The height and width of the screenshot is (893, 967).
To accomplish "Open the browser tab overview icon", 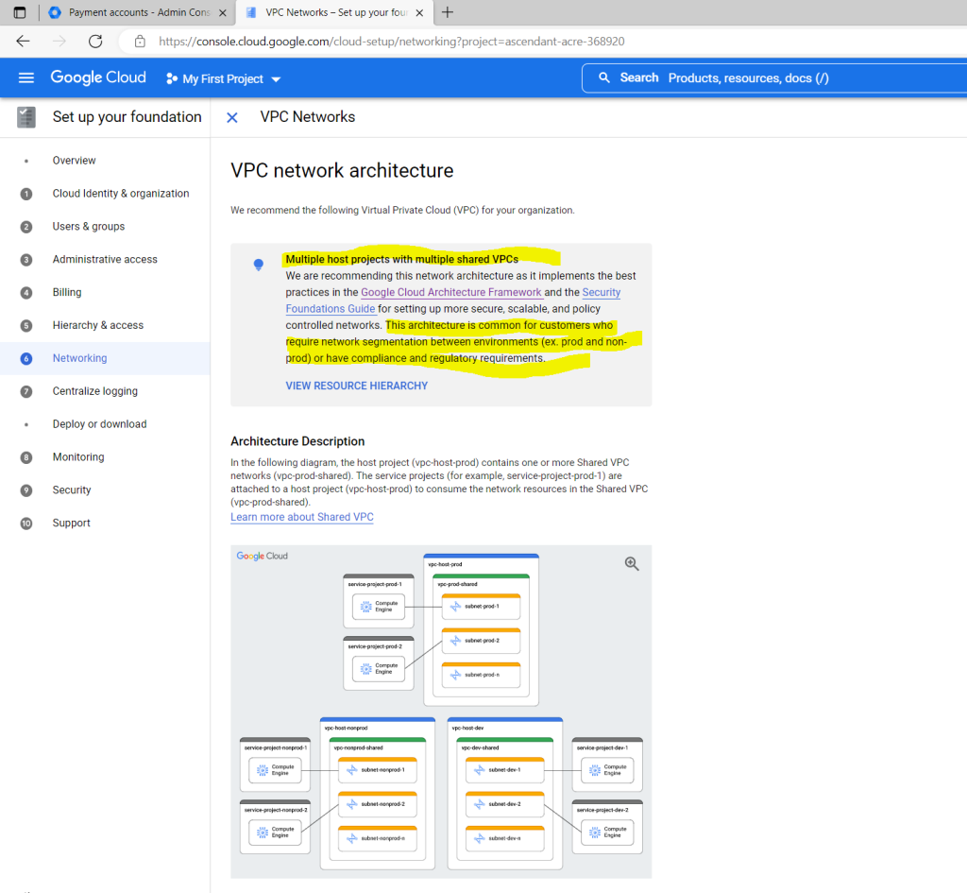I will tap(20, 12).
